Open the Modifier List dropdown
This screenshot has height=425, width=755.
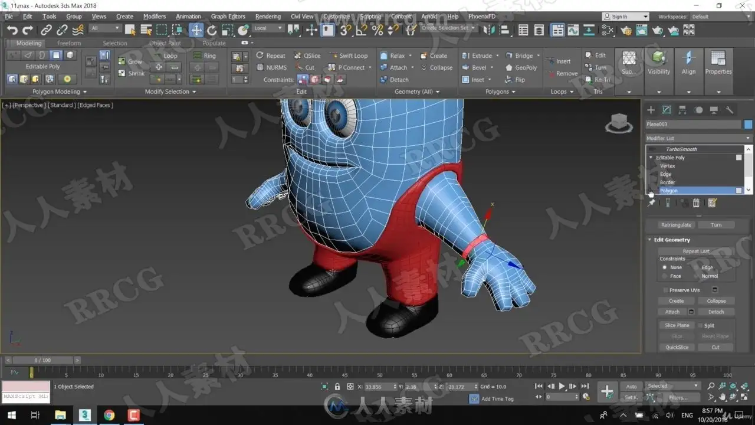pyautogui.click(x=698, y=138)
